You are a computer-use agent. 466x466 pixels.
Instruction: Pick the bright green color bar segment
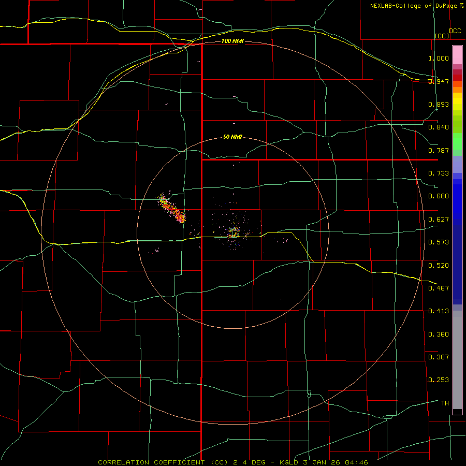[457, 141]
